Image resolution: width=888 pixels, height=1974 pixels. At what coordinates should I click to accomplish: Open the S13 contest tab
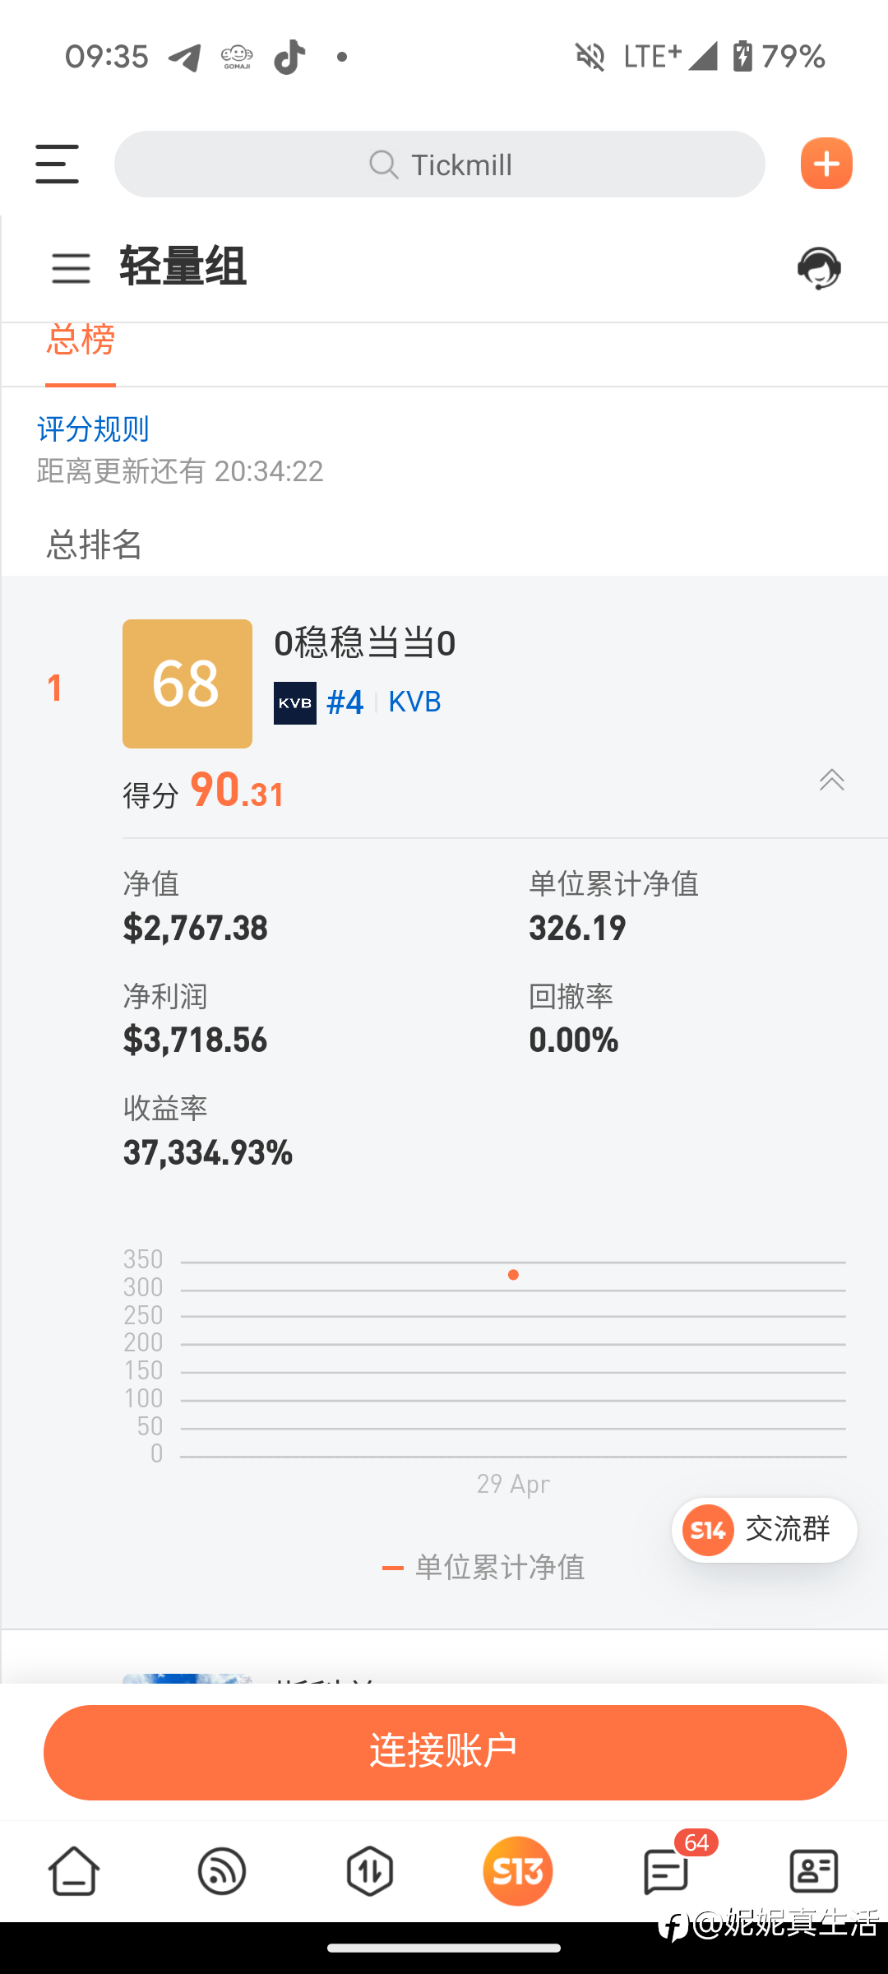pyautogui.click(x=517, y=1871)
